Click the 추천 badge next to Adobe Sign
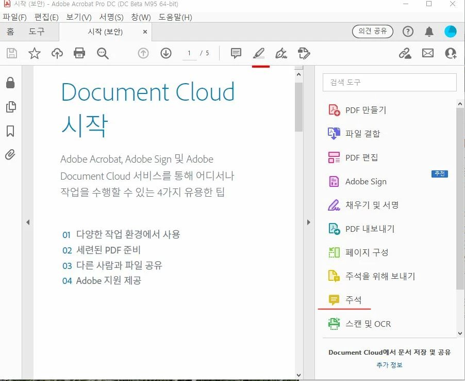 pos(440,174)
